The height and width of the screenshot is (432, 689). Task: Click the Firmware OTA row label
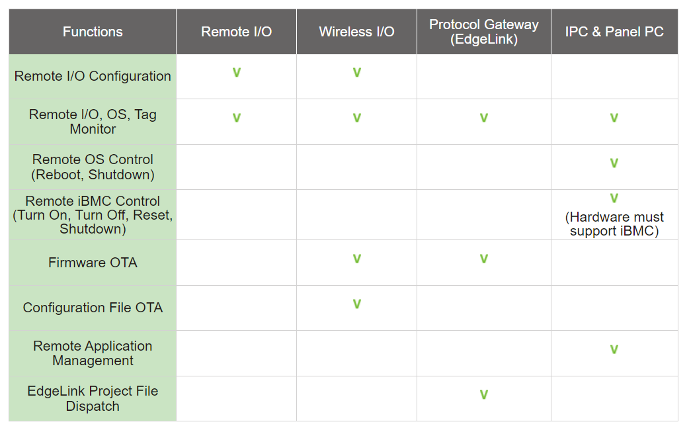[x=93, y=263]
